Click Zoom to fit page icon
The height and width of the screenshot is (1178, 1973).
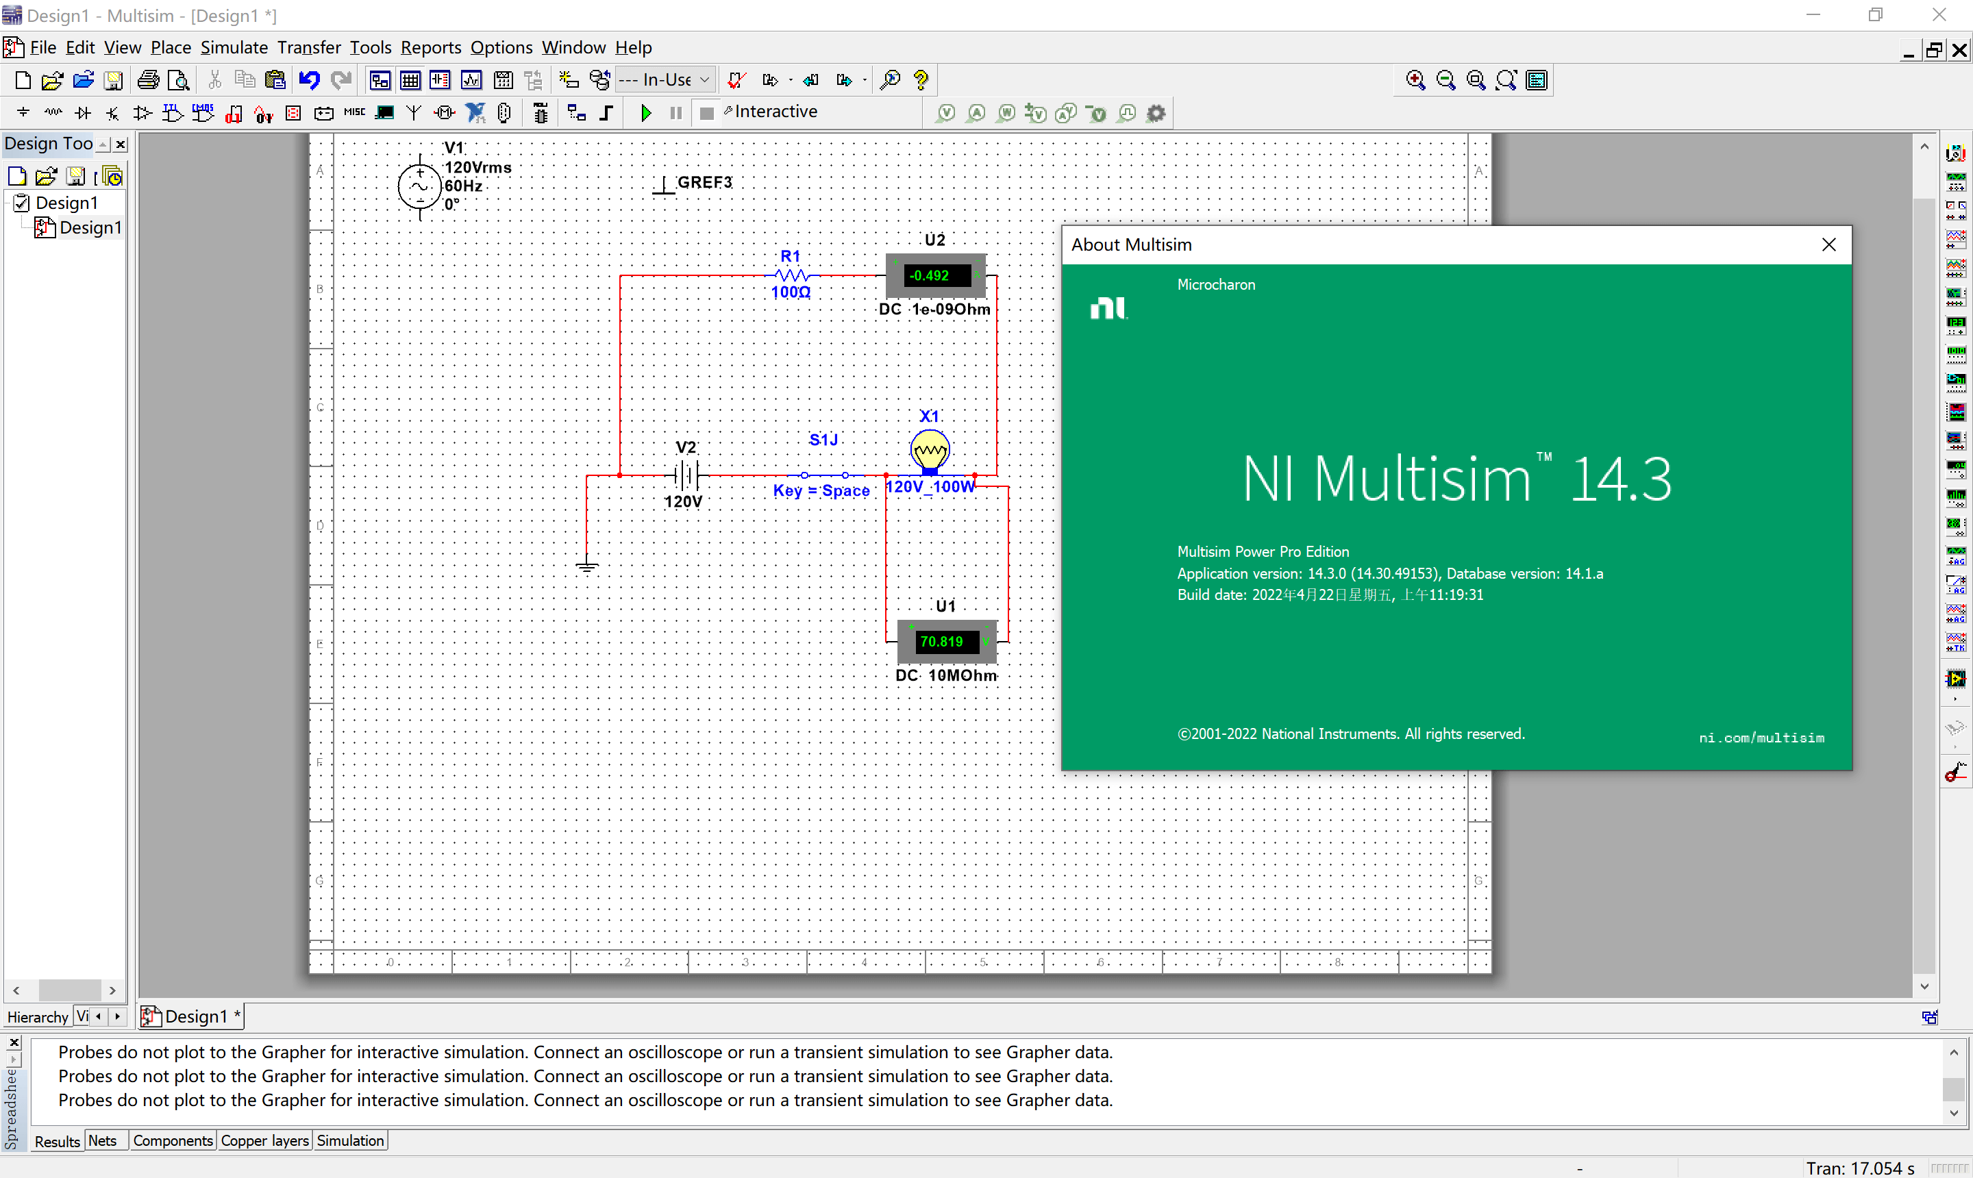pyautogui.click(x=1506, y=80)
